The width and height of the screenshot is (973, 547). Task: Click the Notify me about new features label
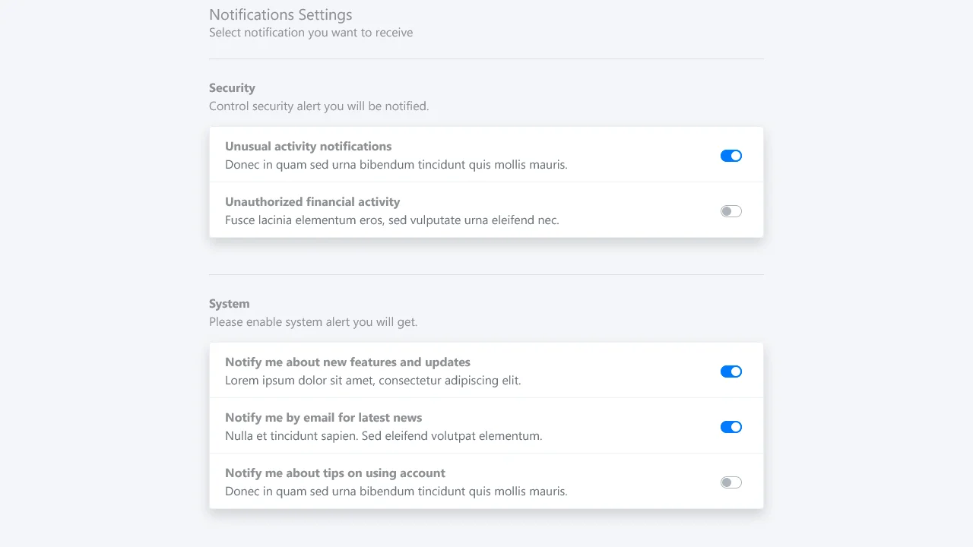347,362
